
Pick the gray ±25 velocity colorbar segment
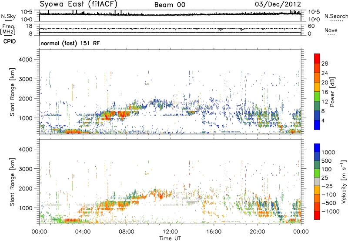click(317, 181)
